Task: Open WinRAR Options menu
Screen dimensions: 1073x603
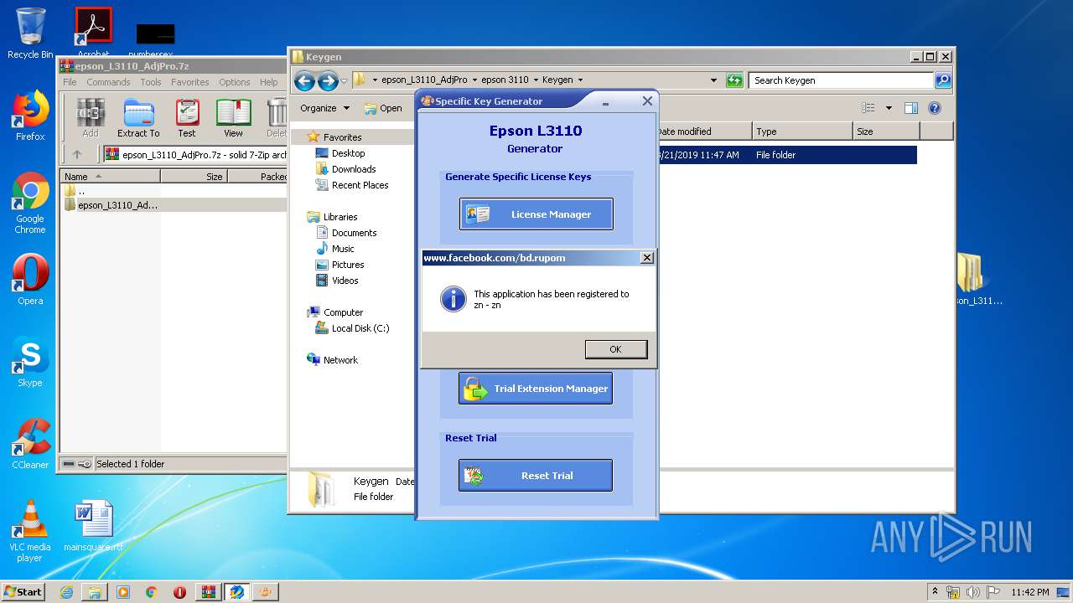Action: 235,82
